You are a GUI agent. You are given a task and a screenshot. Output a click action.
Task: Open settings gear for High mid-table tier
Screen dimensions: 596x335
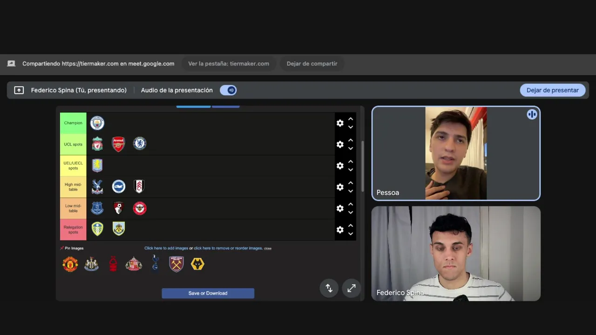pos(340,187)
